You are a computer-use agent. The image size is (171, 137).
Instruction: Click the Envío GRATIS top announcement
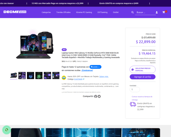[119, 3]
